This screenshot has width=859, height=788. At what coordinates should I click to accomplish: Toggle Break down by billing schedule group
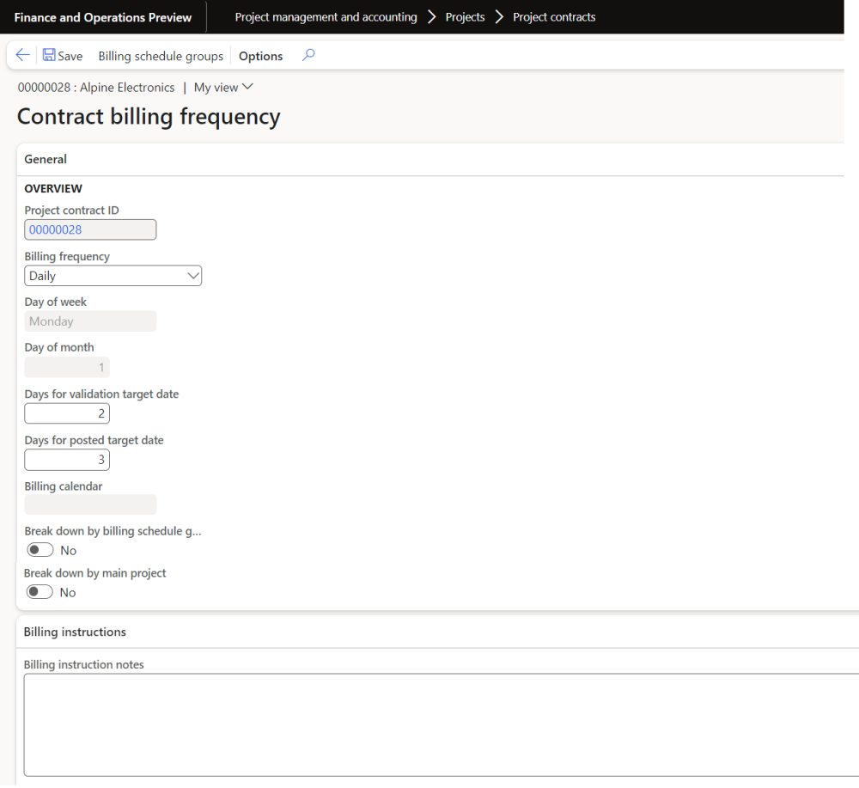click(40, 550)
